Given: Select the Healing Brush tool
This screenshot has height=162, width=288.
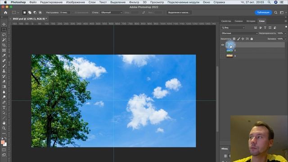Looking at the screenshot, I should (4, 61).
